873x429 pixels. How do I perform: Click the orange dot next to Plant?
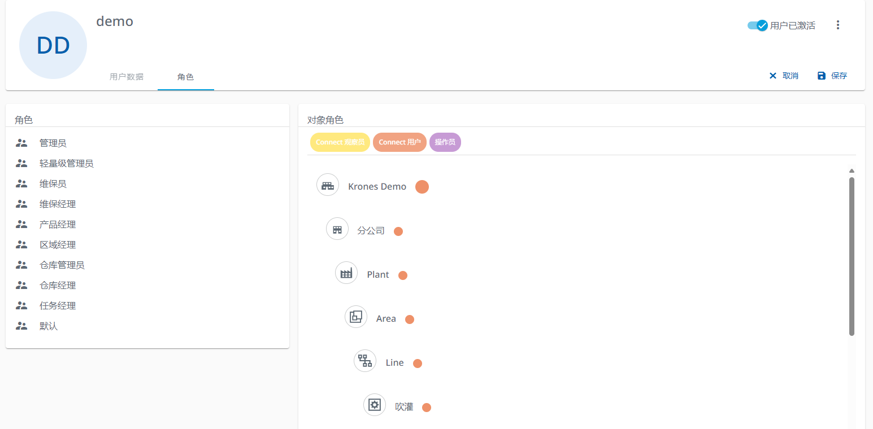403,275
